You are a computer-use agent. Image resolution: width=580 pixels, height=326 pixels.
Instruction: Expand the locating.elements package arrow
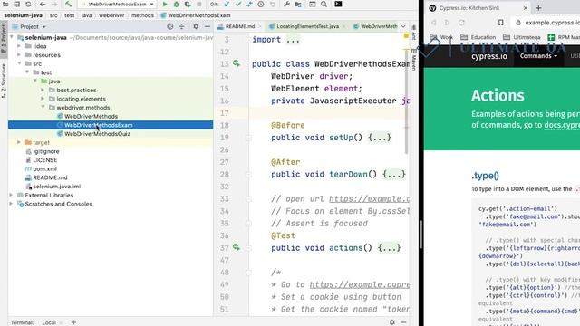pyautogui.click(x=43, y=99)
